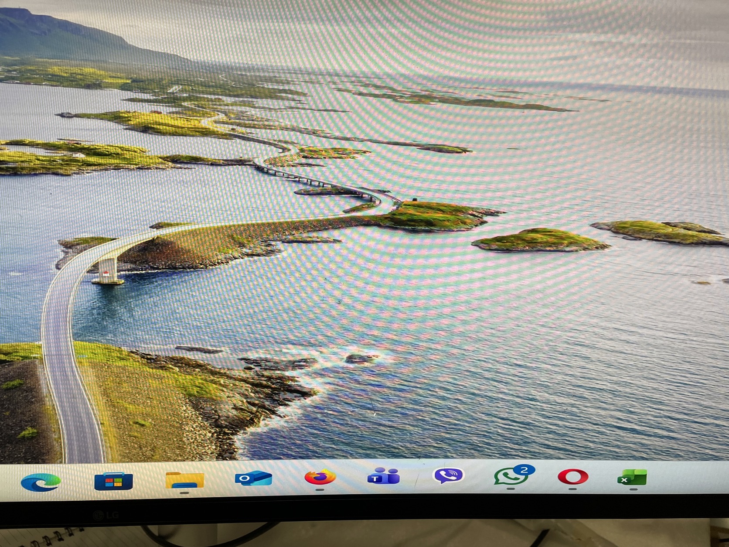Open Microsoft Teams from the taskbar

pyautogui.click(x=383, y=476)
